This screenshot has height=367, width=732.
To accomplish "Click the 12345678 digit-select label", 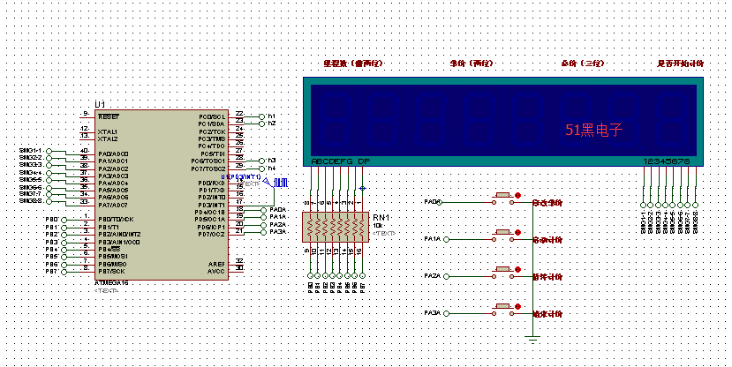I will [x=666, y=161].
